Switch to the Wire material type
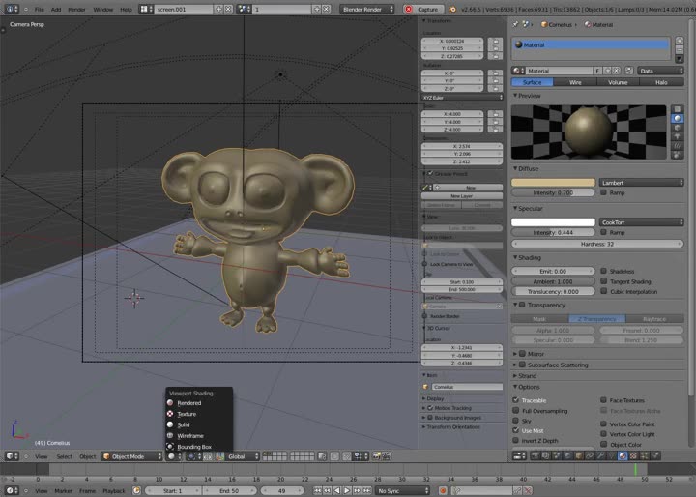Screen dimensions: 696x497 [575, 82]
